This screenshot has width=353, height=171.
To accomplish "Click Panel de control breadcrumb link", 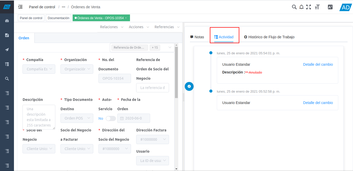I will pos(42,7).
